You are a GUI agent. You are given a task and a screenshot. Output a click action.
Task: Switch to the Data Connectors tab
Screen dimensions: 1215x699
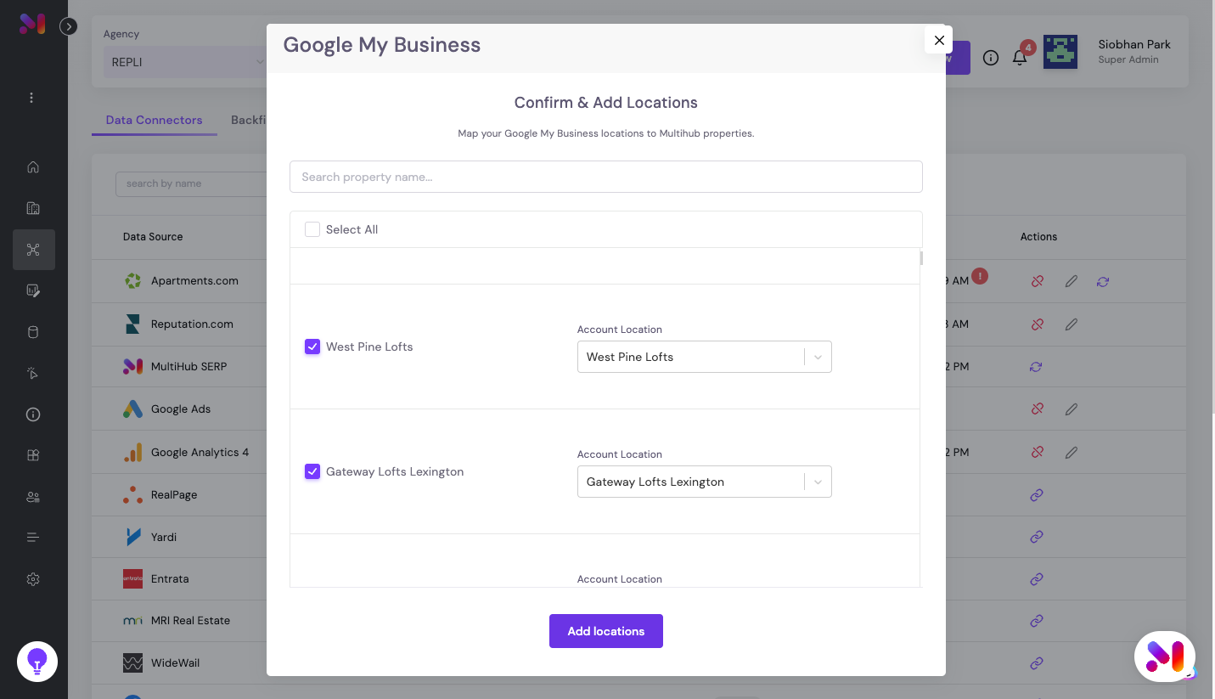[154, 120]
